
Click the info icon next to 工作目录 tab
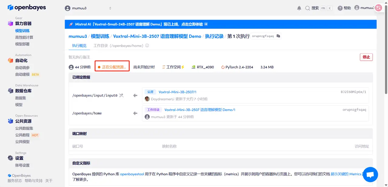click(x=147, y=46)
